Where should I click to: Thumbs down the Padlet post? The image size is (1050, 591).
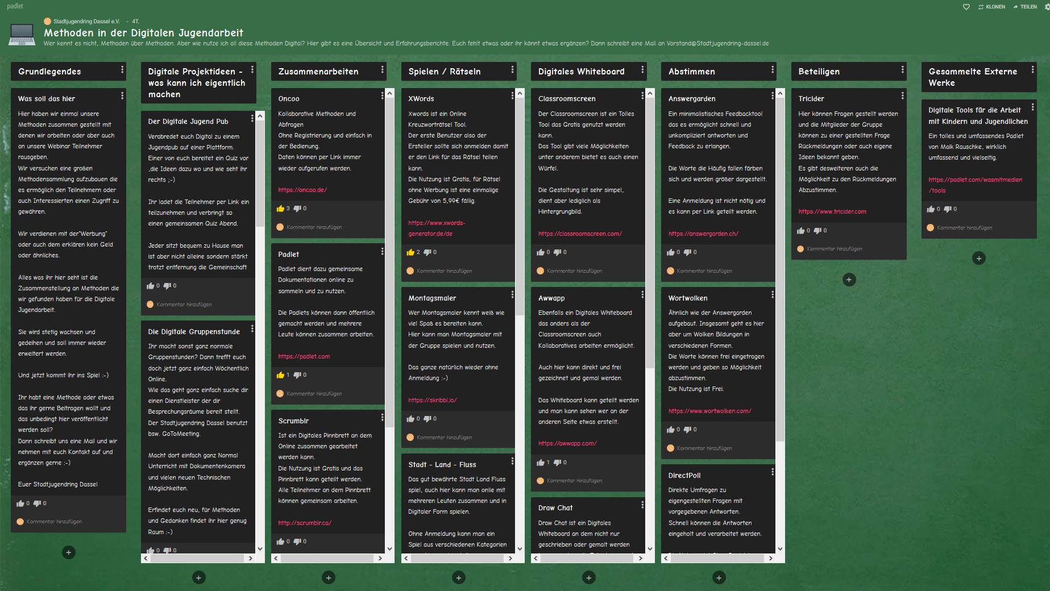(297, 375)
